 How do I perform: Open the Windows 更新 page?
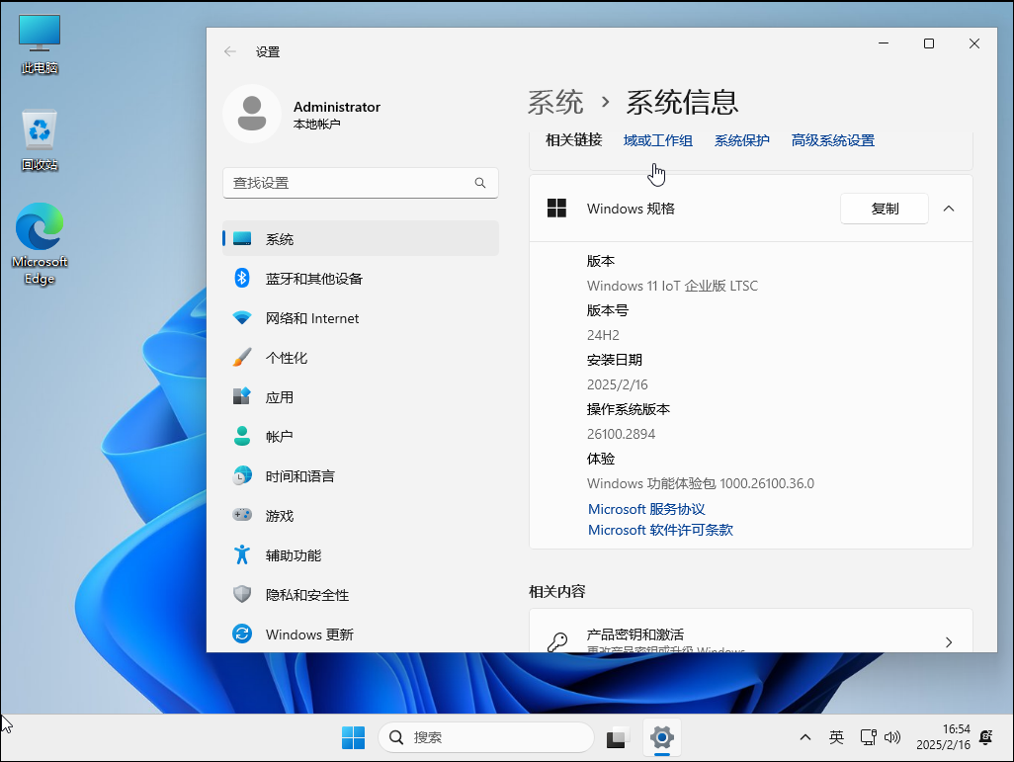(360, 634)
